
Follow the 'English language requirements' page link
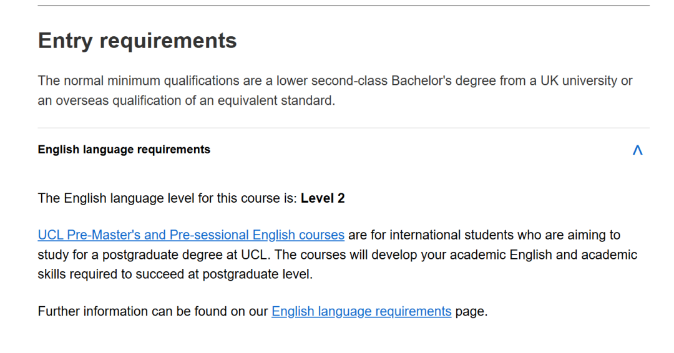361,311
